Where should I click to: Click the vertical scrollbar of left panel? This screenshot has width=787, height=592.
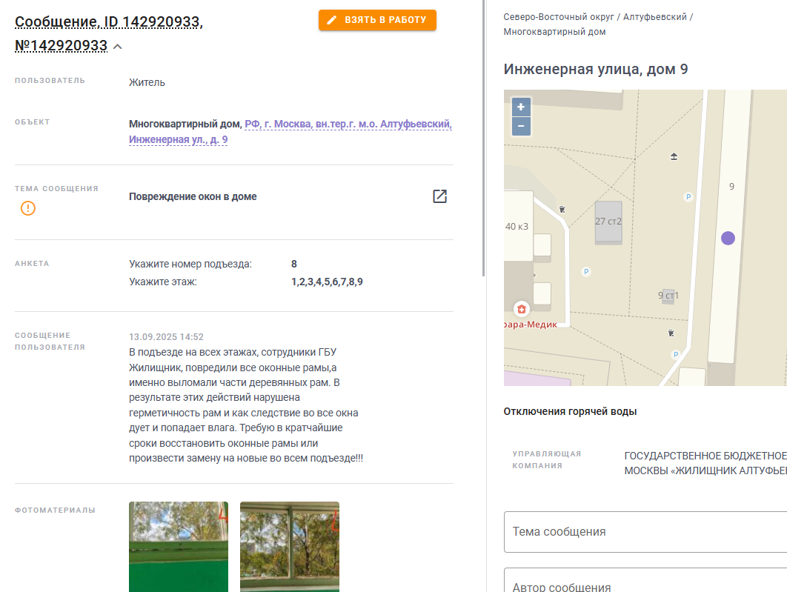point(483,138)
